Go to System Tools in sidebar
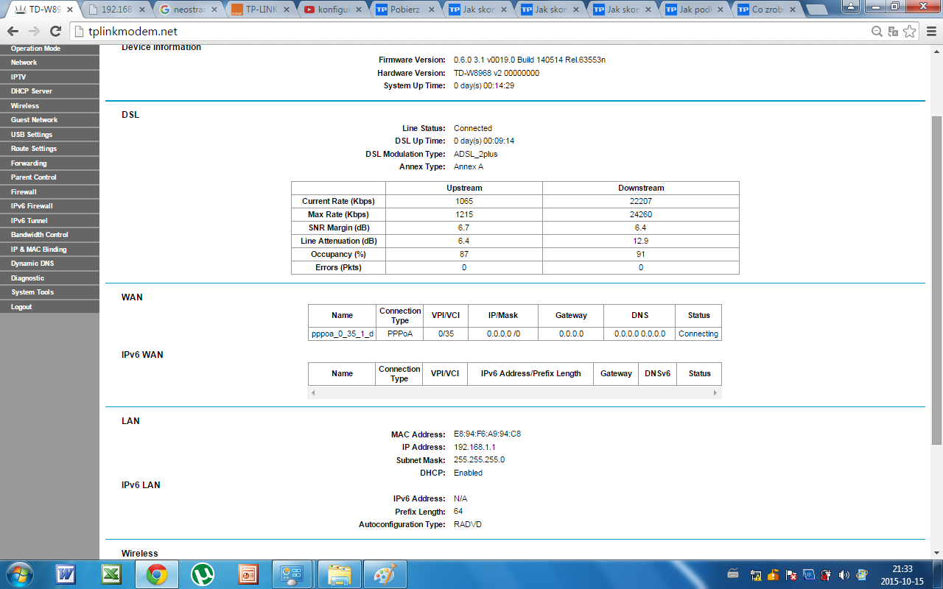The image size is (943, 589). [x=32, y=292]
